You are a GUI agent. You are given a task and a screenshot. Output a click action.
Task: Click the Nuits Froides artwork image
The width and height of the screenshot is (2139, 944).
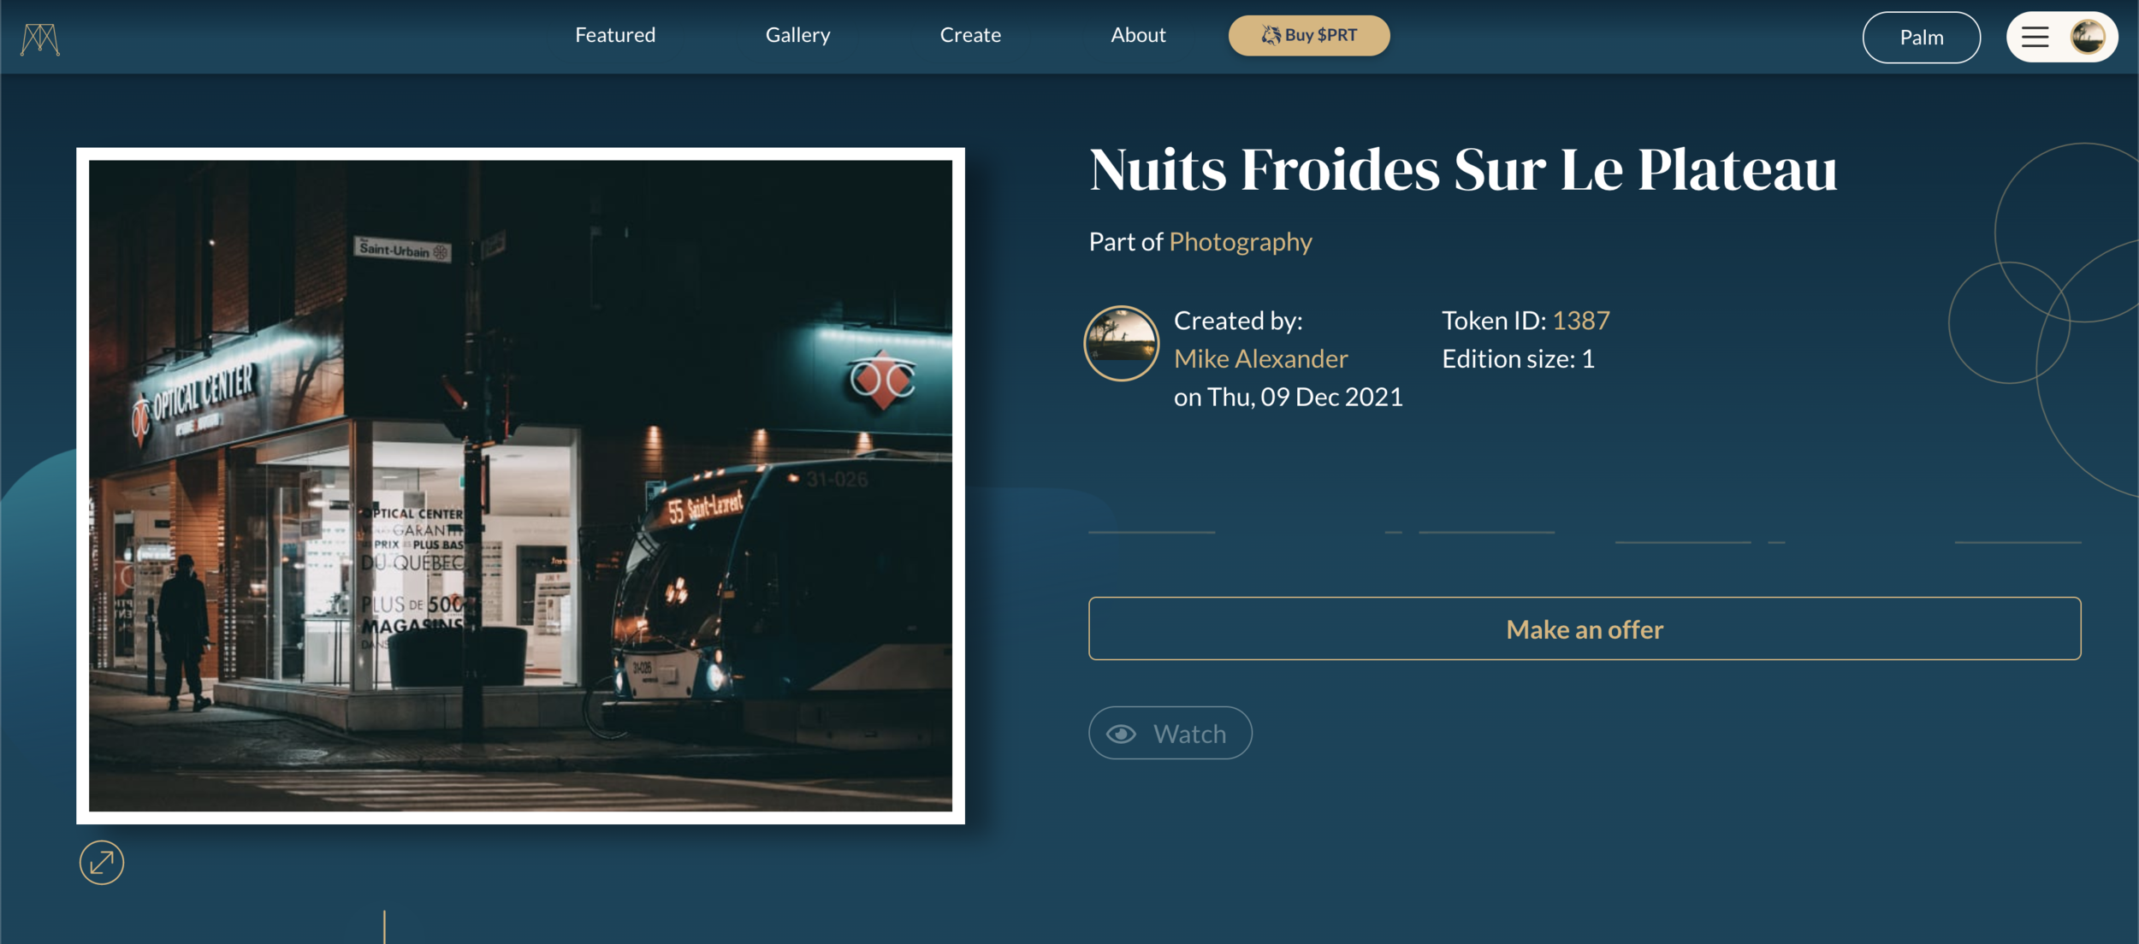click(520, 486)
